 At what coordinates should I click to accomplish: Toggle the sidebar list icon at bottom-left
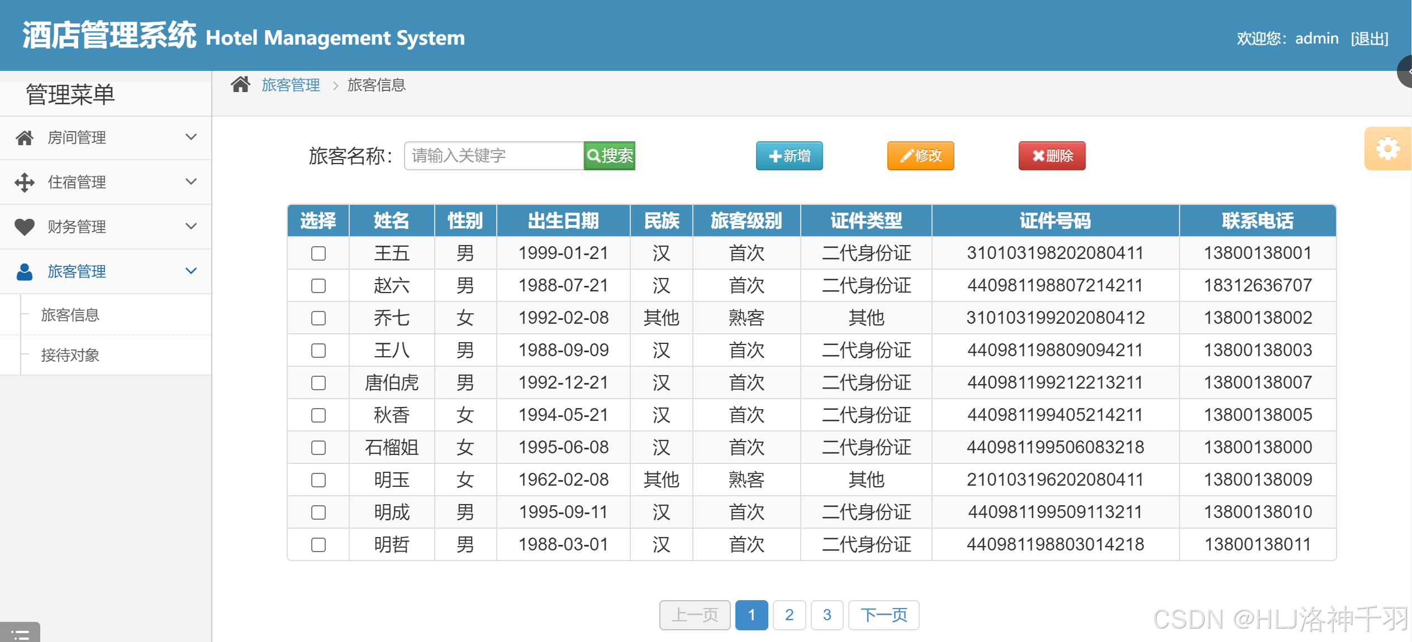20,634
